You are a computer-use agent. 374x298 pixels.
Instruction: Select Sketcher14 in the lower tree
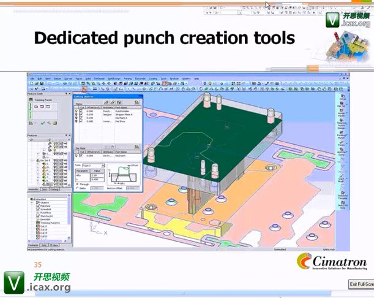(x=45, y=216)
